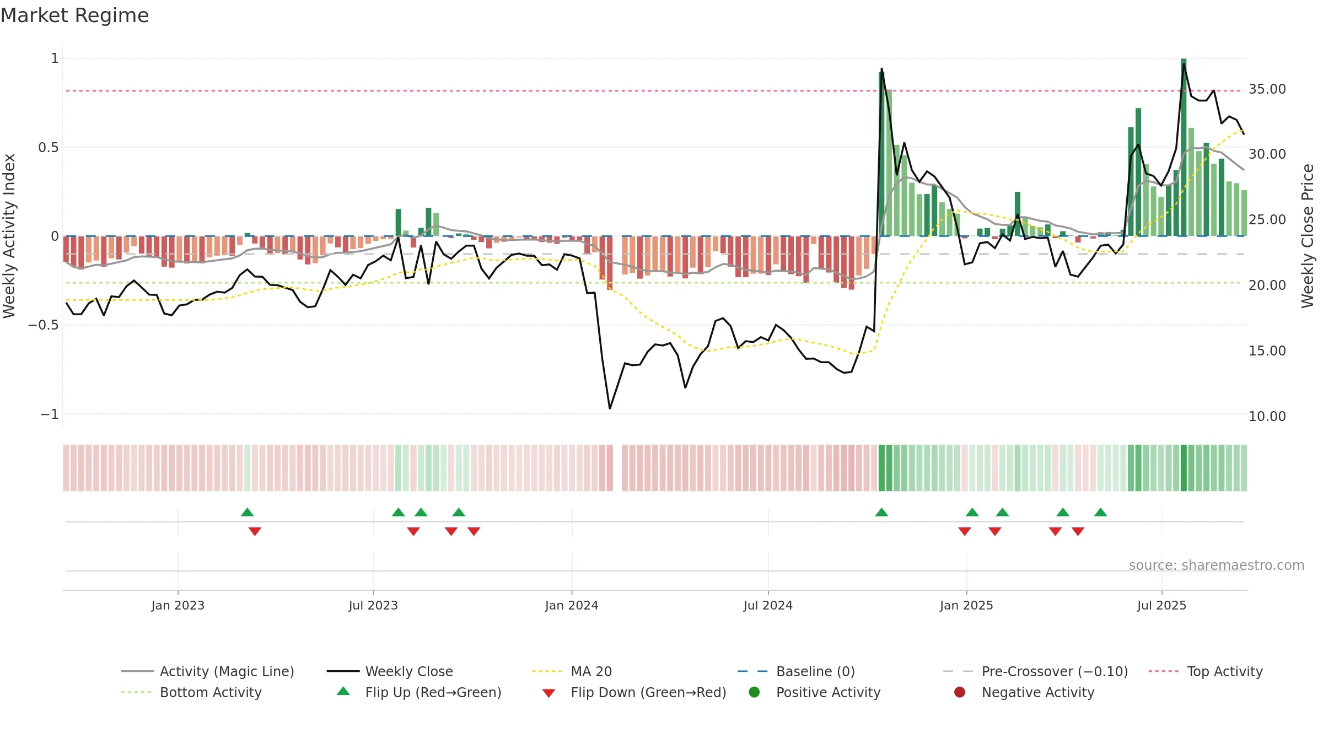Click the Jan 2025 axis label
1323x744 pixels.
pos(966,606)
